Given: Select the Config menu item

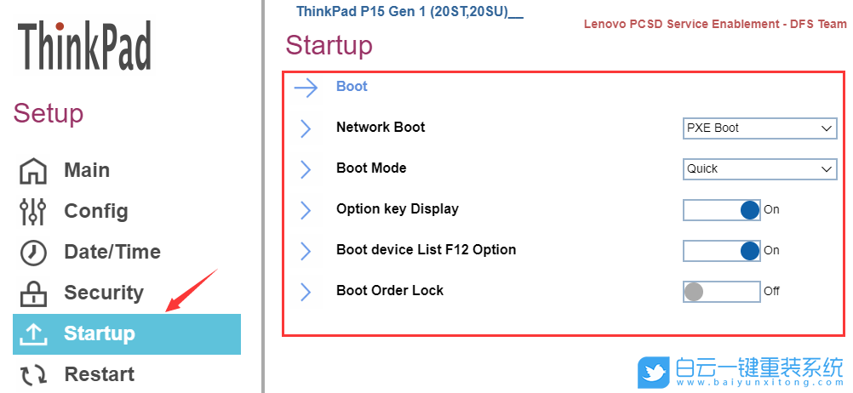Looking at the screenshot, I should (96, 211).
